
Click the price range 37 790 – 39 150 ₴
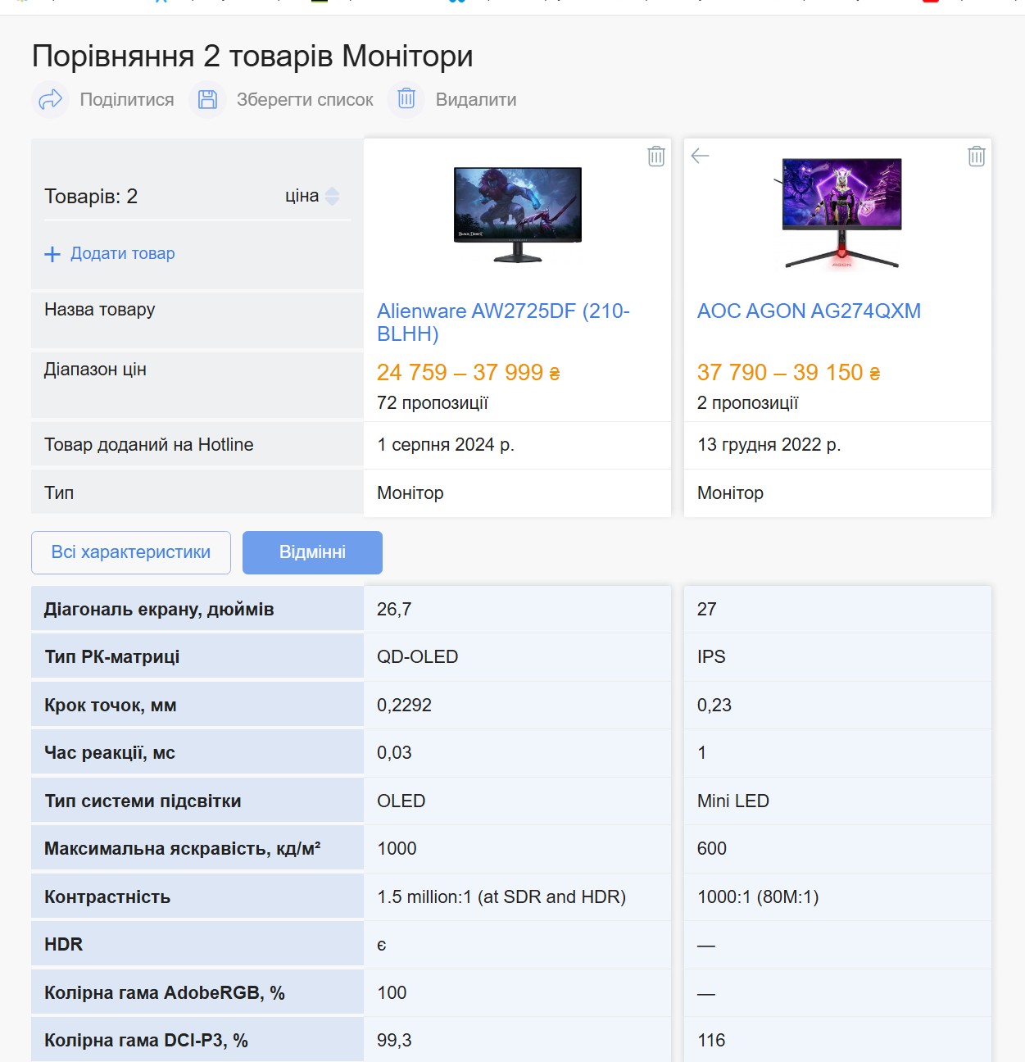click(x=789, y=373)
